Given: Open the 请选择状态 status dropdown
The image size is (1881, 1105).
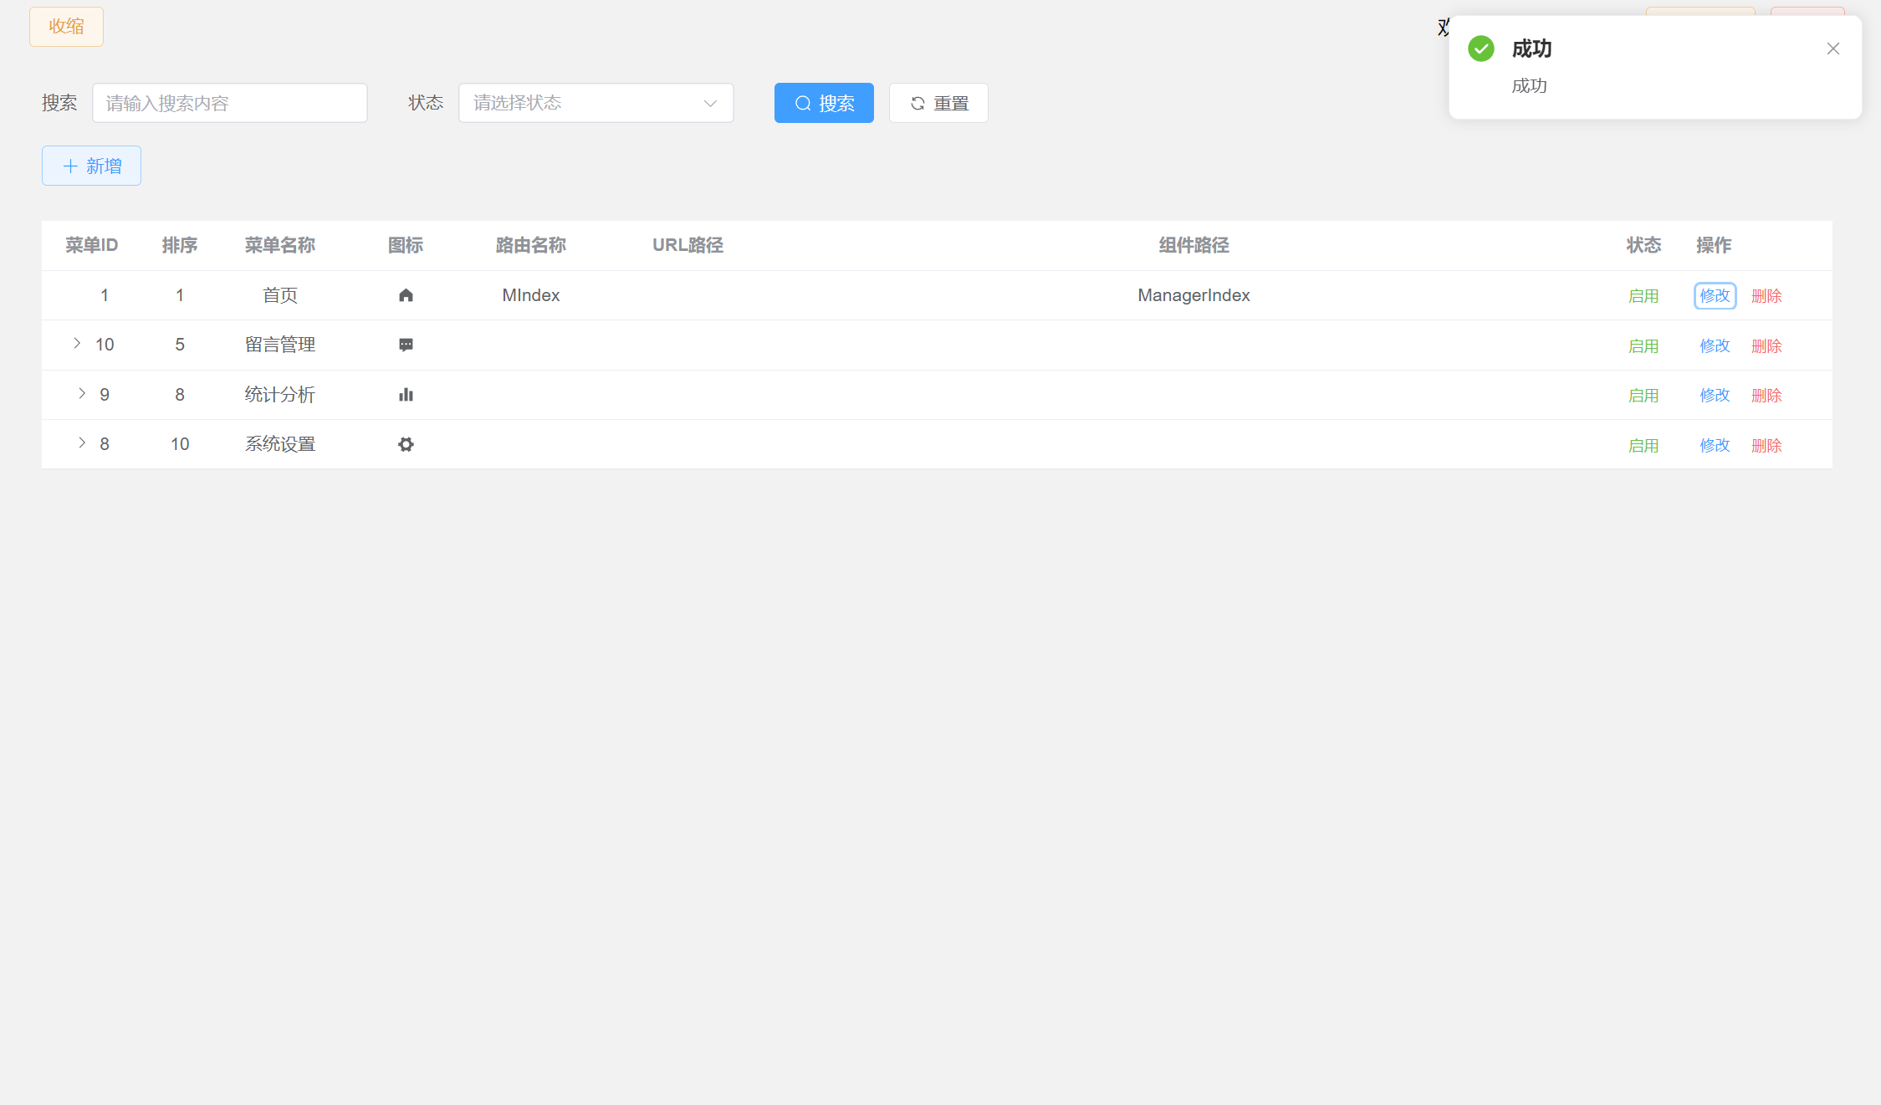Looking at the screenshot, I should click(x=595, y=103).
